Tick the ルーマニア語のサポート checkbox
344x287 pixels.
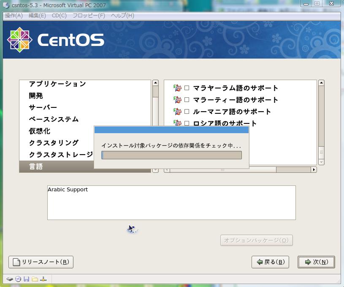pos(187,112)
